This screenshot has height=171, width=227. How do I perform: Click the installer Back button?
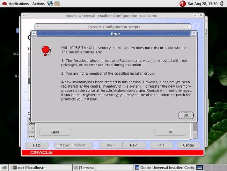coord(111,145)
